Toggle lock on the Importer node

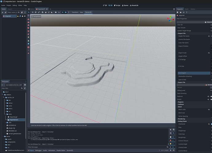(x=22, y=16)
